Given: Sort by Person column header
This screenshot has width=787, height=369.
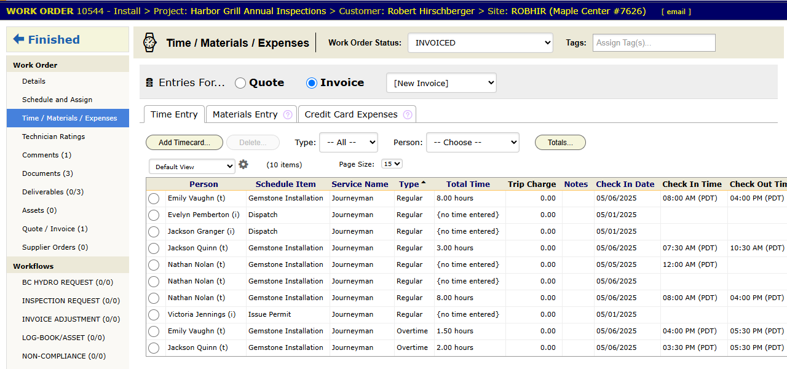Looking at the screenshot, I should click(204, 184).
